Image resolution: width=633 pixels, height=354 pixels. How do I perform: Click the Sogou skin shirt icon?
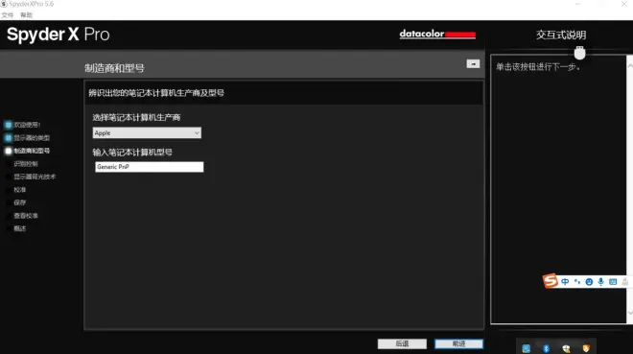625,281
